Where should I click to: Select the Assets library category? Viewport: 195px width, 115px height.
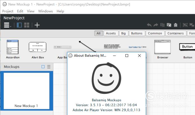tap(111, 33)
